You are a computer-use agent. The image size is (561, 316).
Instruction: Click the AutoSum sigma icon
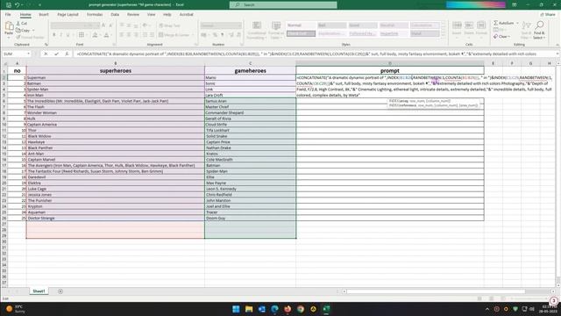click(496, 23)
